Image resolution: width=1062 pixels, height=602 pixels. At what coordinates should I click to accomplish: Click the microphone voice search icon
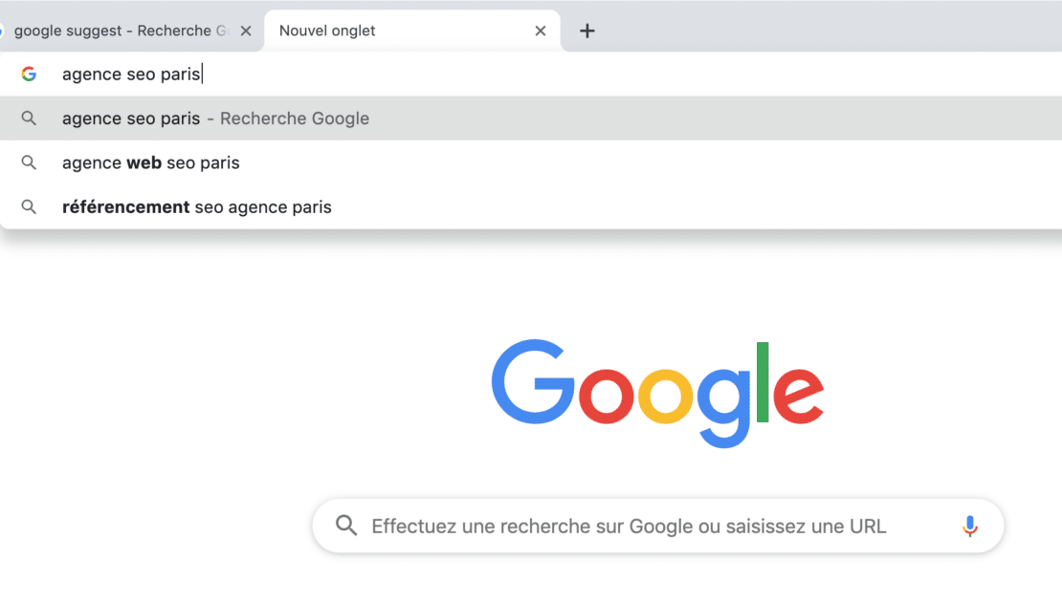[970, 526]
